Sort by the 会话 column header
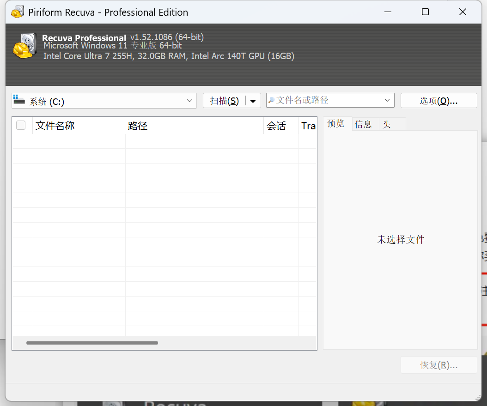This screenshot has width=487, height=406. click(281, 126)
